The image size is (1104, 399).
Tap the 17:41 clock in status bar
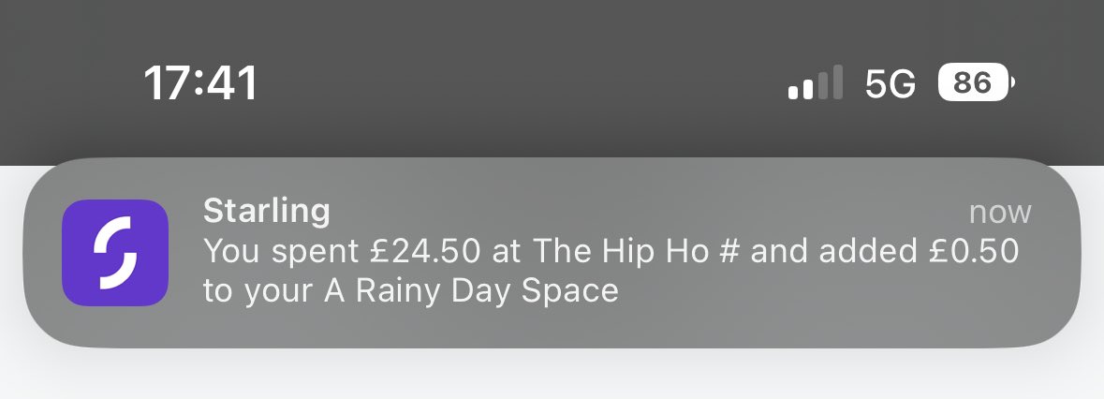(x=200, y=84)
